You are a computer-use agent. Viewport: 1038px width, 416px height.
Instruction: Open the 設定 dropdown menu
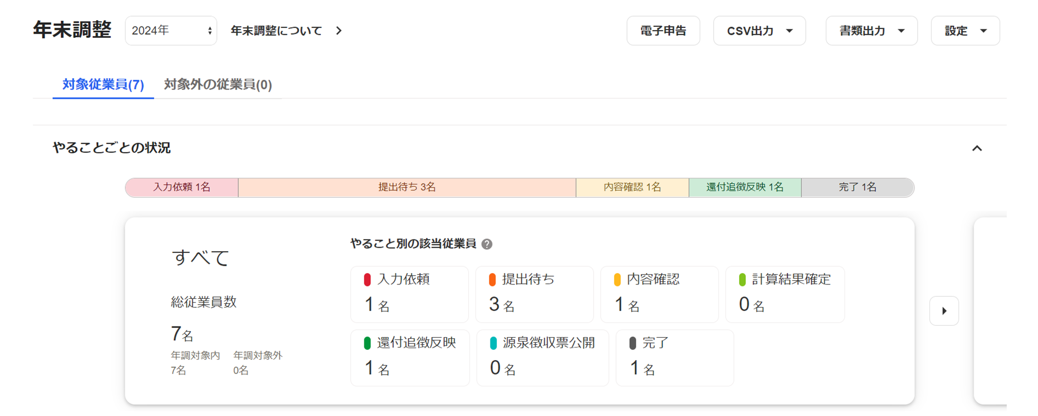(x=965, y=31)
